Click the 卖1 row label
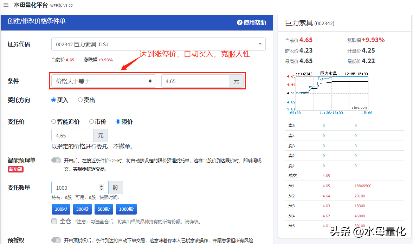Screen dimensions: 413x244 pyautogui.click(x=291, y=166)
